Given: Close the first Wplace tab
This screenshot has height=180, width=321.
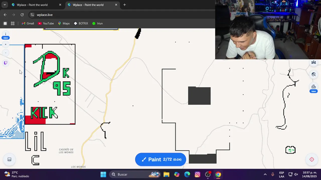Looking at the screenshot, I should click(60, 5).
